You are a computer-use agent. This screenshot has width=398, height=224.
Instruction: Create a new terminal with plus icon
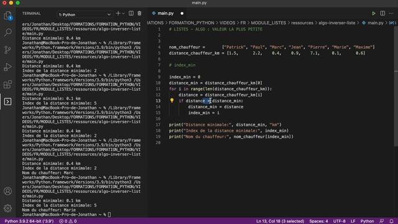coord(118,14)
